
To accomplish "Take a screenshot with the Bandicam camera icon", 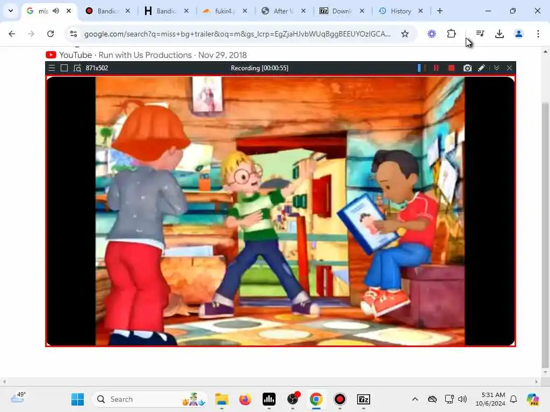I will (467, 68).
